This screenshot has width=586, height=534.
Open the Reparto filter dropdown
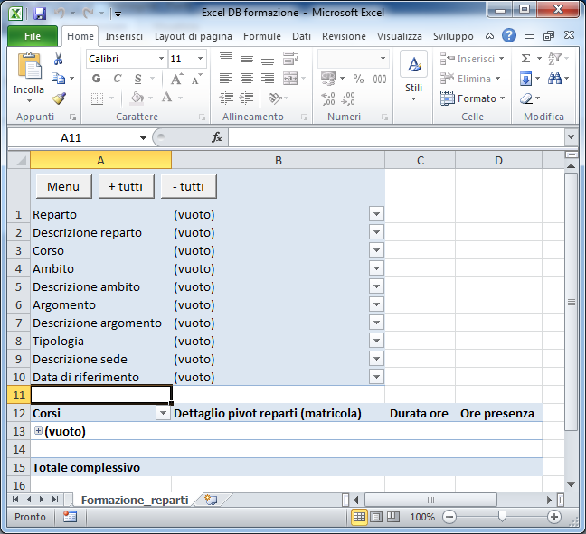377,214
